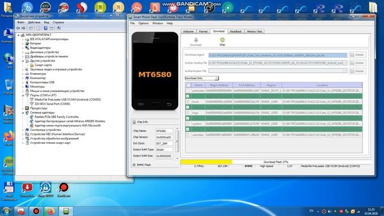Click the yellow Download Flash progress bar

(206, 162)
